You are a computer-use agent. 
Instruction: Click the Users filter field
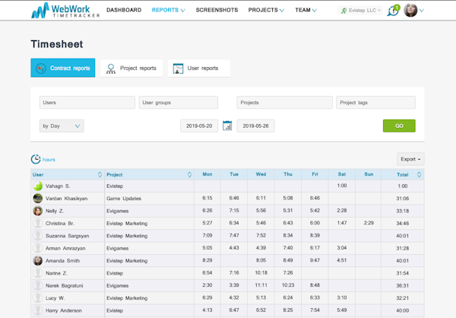tap(87, 102)
